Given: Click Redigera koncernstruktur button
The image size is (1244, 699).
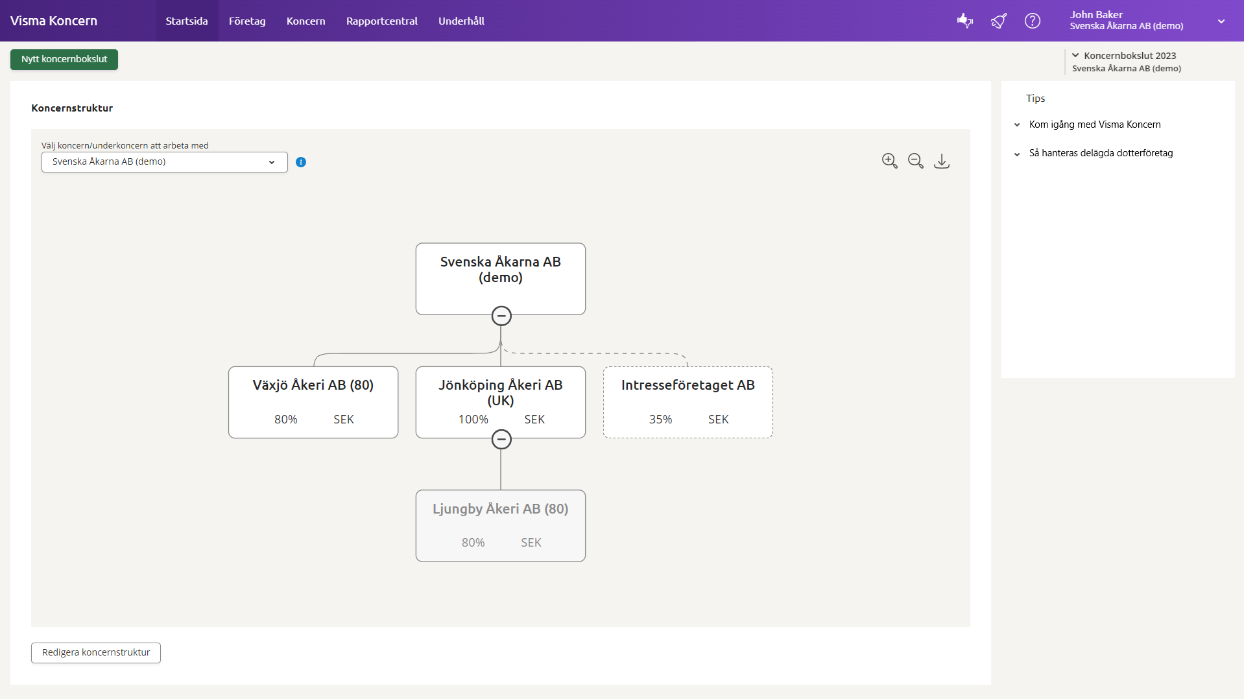Looking at the screenshot, I should click(96, 653).
